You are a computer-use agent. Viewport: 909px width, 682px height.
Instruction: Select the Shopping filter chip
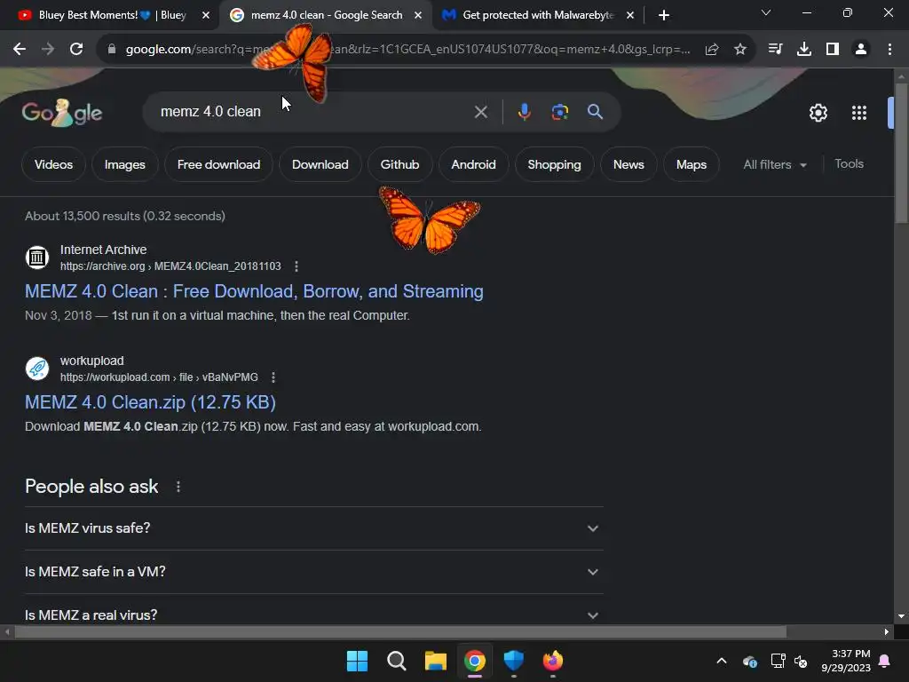pos(554,164)
